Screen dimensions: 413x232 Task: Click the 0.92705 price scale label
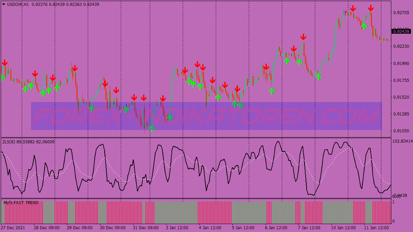pos(401,13)
